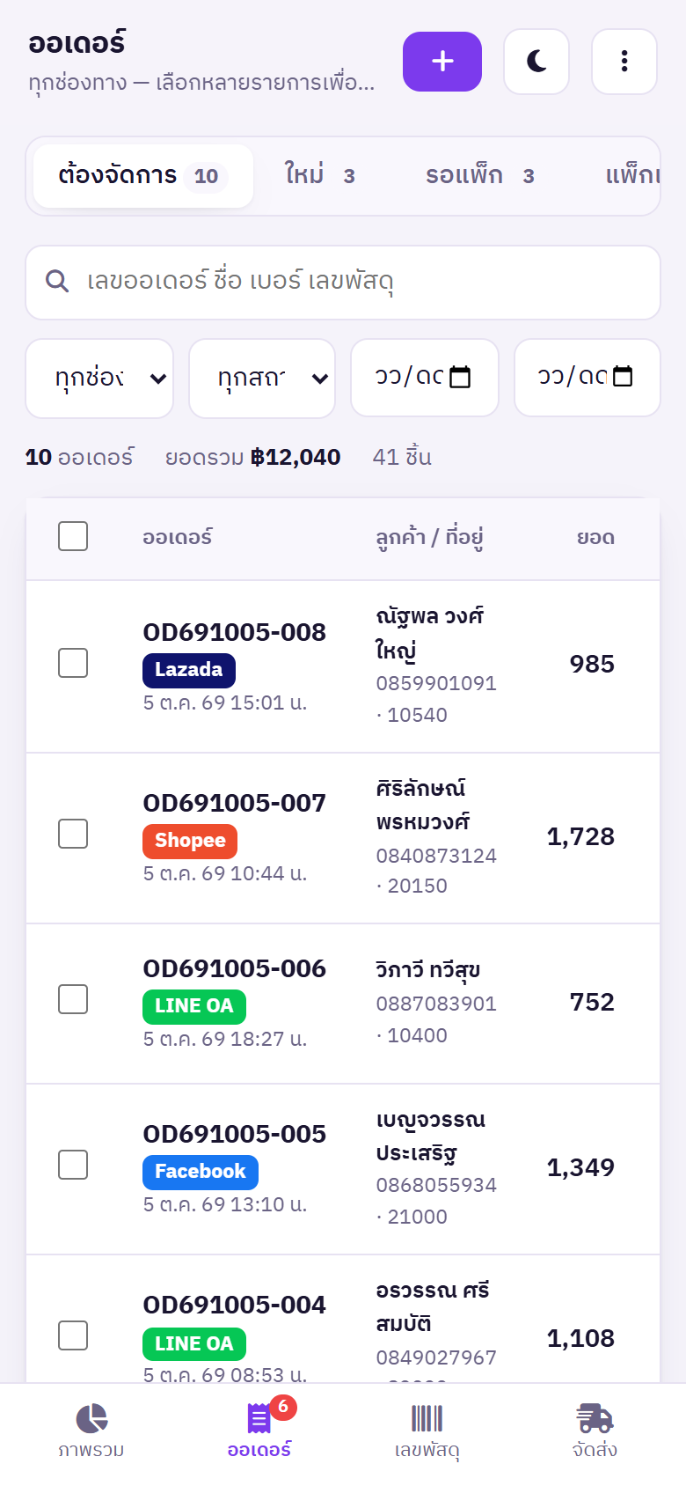
Task: Open order OD691005-007 link
Action: click(234, 803)
